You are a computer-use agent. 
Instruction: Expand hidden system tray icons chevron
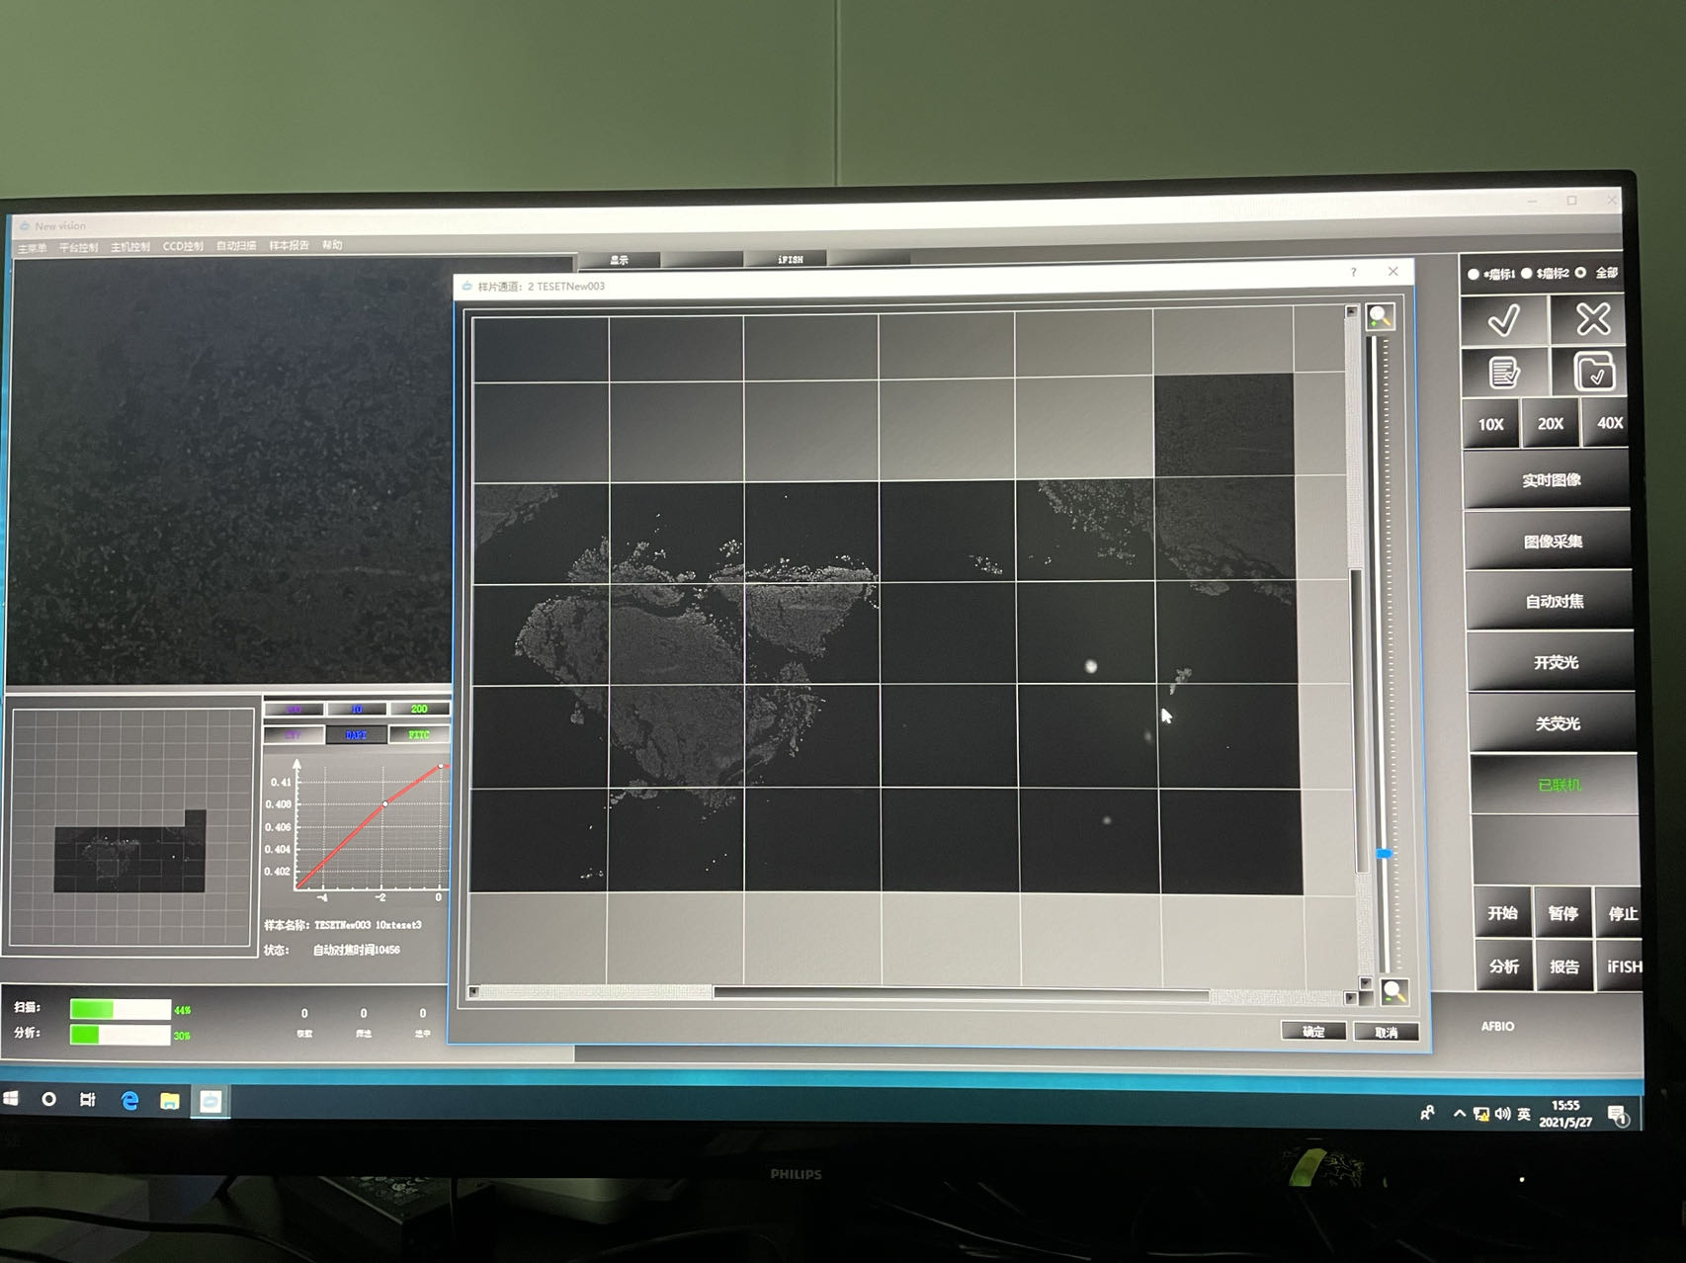click(x=1459, y=1114)
